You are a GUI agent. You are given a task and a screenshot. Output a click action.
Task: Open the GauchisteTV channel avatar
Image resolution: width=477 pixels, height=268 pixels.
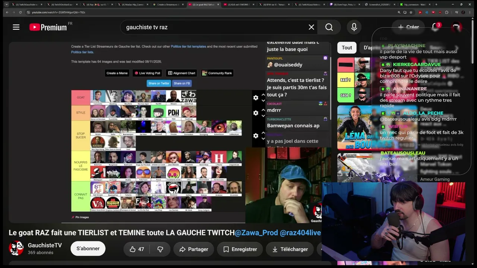tap(16, 248)
